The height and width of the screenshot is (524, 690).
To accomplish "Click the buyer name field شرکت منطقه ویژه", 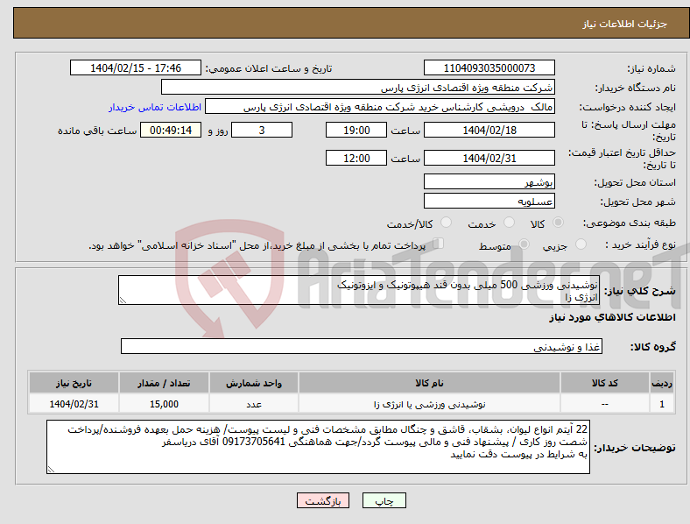I will coord(358,87).
